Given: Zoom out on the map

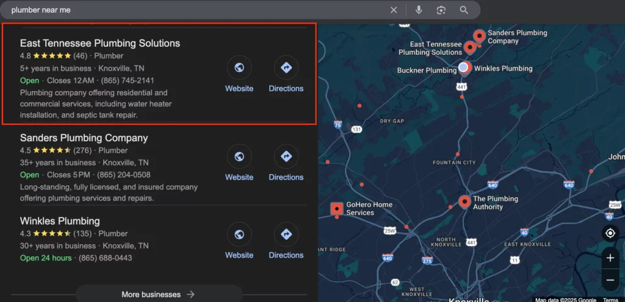Looking at the screenshot, I should click(610, 279).
